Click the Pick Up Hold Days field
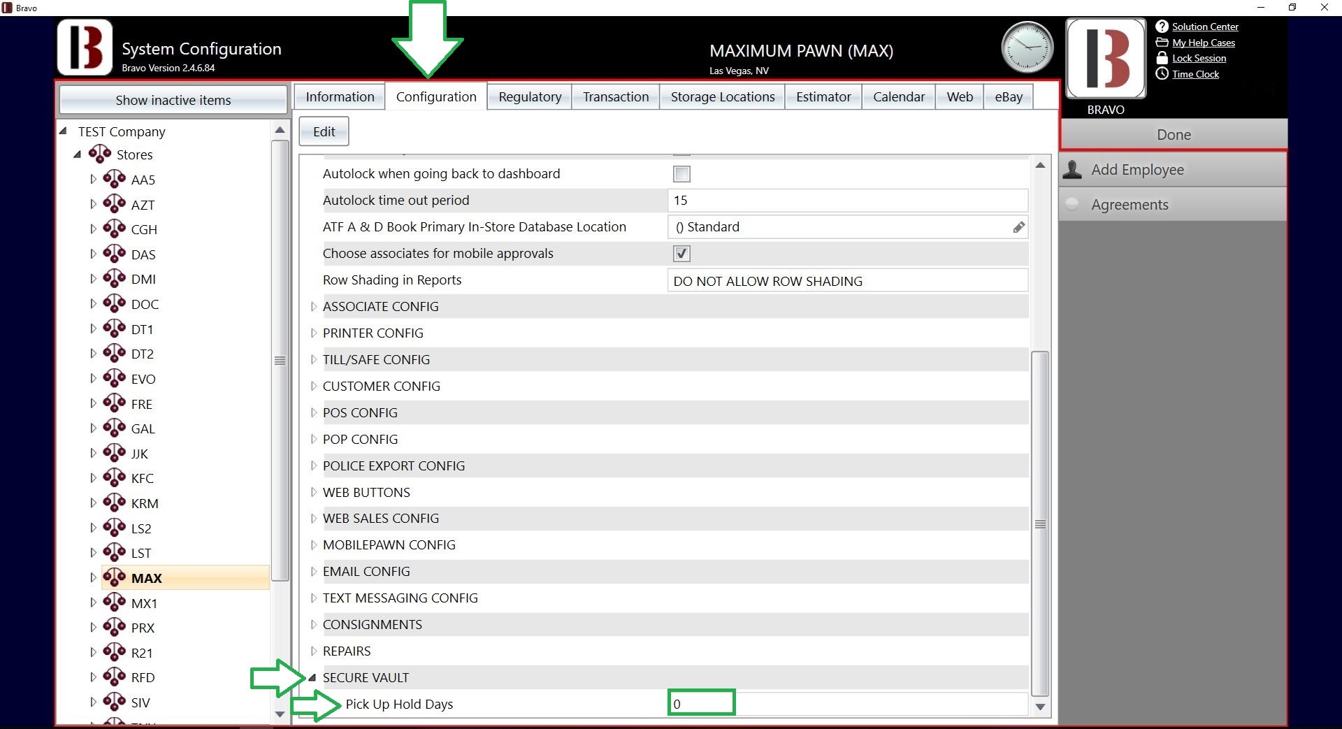1342x729 pixels. coord(847,704)
